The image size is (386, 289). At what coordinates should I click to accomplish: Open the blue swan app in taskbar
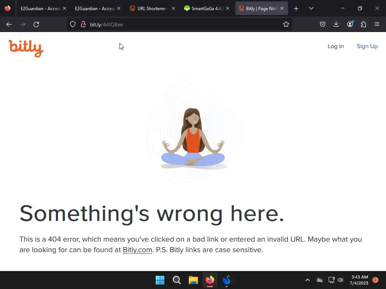tap(227, 280)
